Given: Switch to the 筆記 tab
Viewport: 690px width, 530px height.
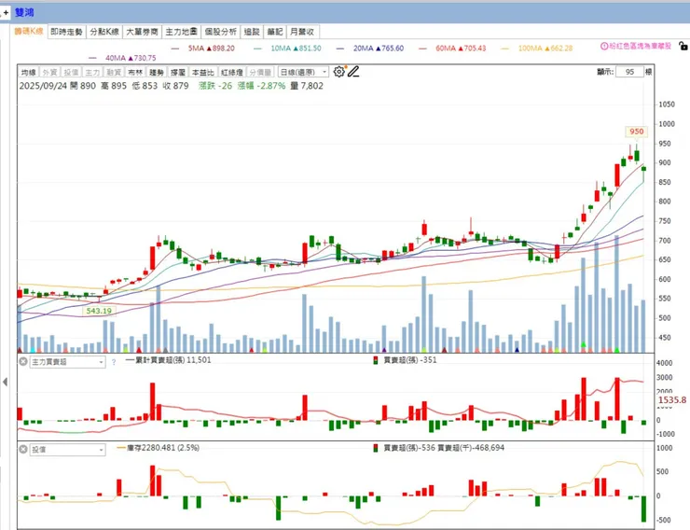Looking at the screenshot, I should coord(274,32).
